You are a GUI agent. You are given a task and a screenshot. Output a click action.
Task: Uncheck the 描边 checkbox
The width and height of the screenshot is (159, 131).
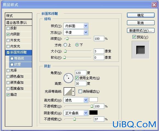tap(8, 95)
